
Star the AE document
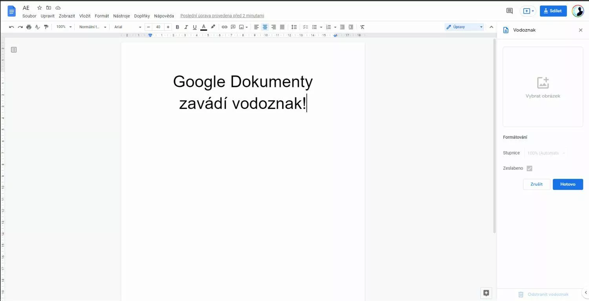coord(39,8)
